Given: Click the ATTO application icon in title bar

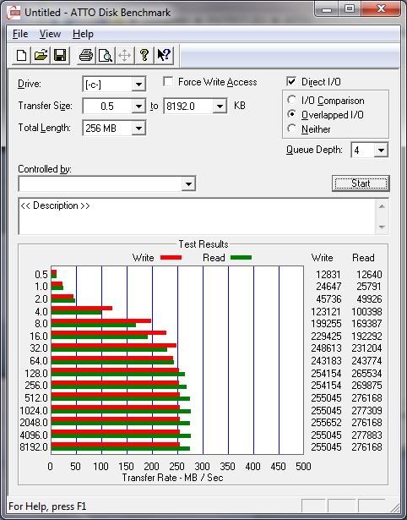Looking at the screenshot, I should (x=14, y=13).
